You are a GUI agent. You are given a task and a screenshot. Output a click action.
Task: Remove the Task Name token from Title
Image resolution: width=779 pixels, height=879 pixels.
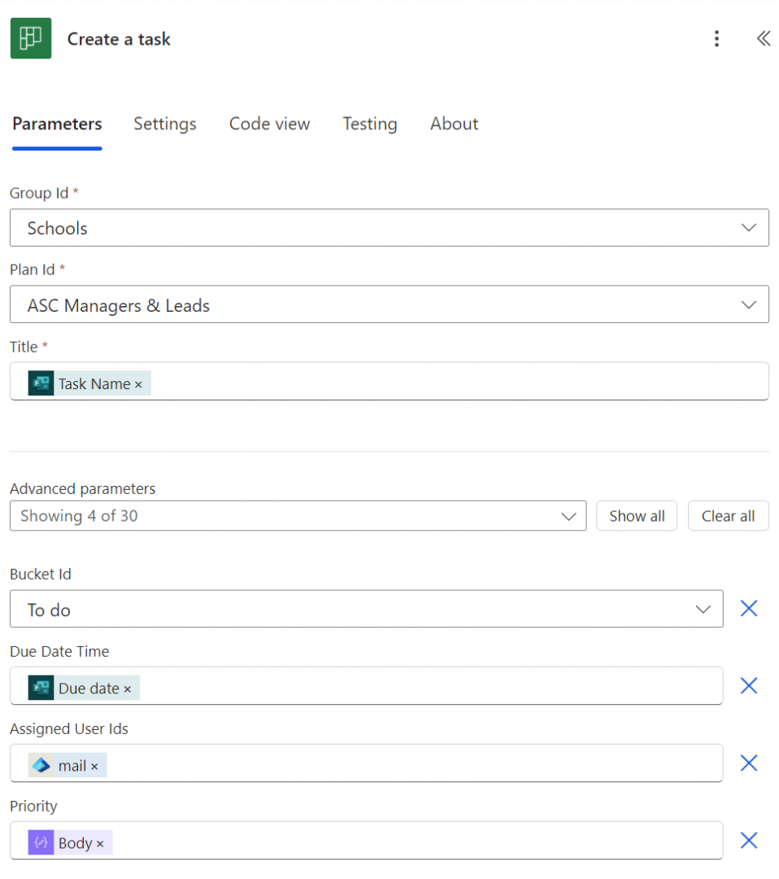point(139,383)
